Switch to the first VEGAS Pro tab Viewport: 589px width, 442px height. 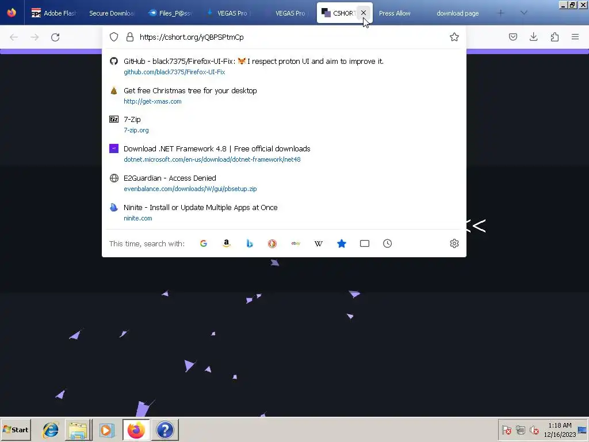229,13
